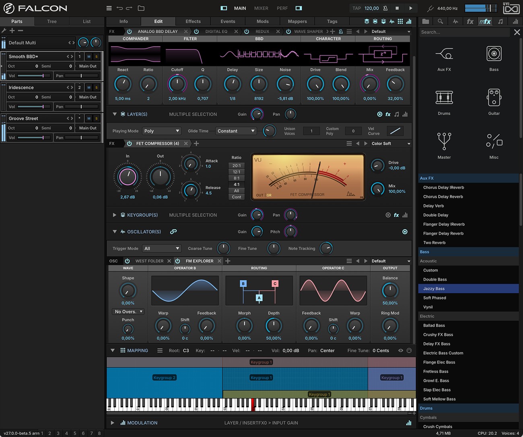
Task: Toggle power for ANALOG BBD DELAY effect
Action: [x=129, y=31]
